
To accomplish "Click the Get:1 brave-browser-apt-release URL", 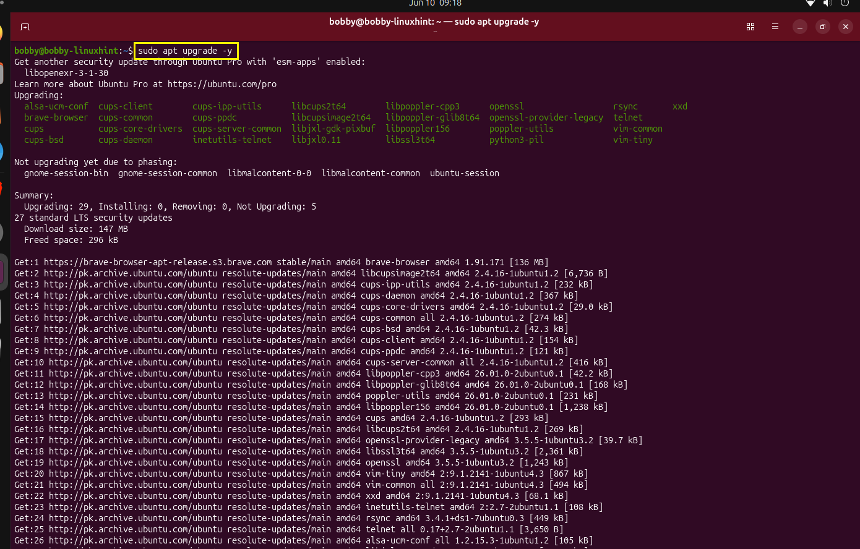I will tap(158, 262).
